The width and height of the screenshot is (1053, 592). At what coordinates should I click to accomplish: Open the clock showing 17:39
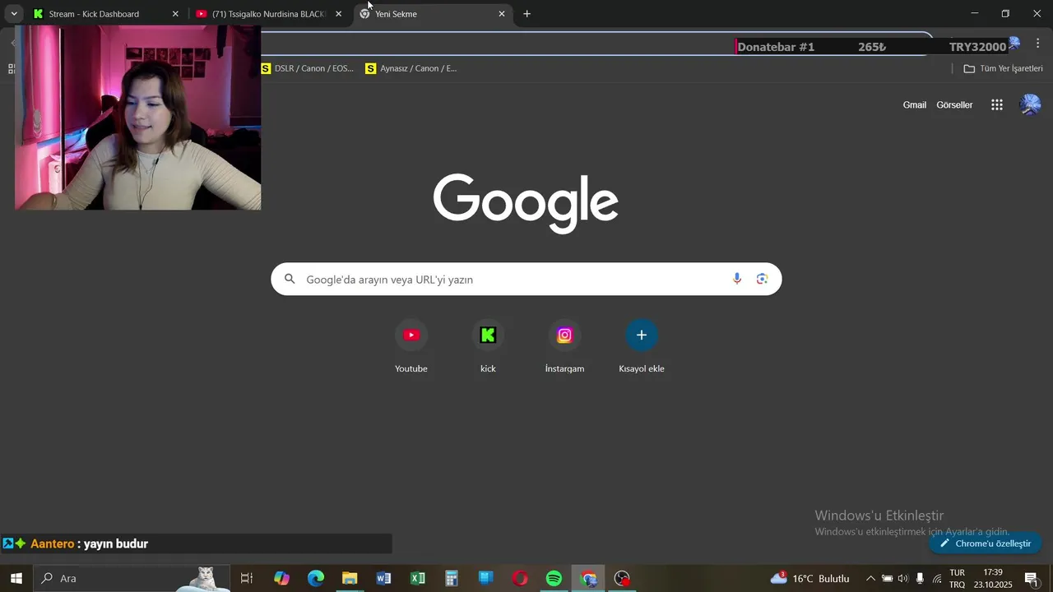pyautogui.click(x=993, y=578)
